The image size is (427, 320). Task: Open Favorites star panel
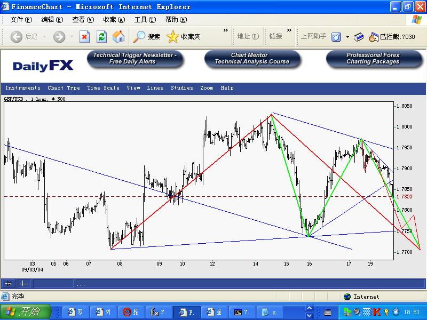click(x=172, y=36)
